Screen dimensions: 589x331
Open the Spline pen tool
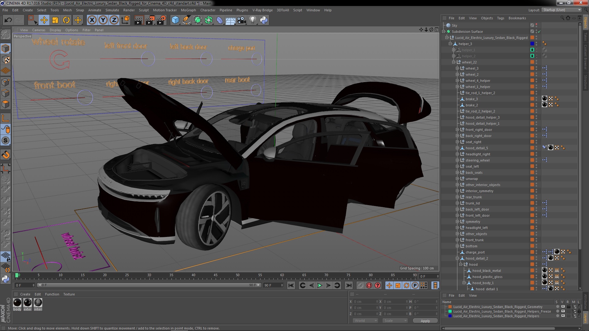(186, 20)
